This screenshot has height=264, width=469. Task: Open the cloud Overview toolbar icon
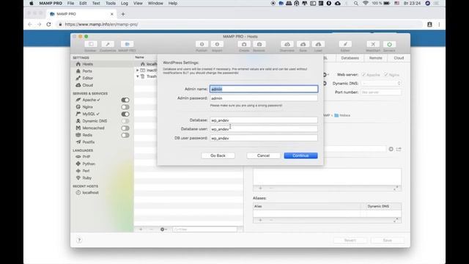287,44
